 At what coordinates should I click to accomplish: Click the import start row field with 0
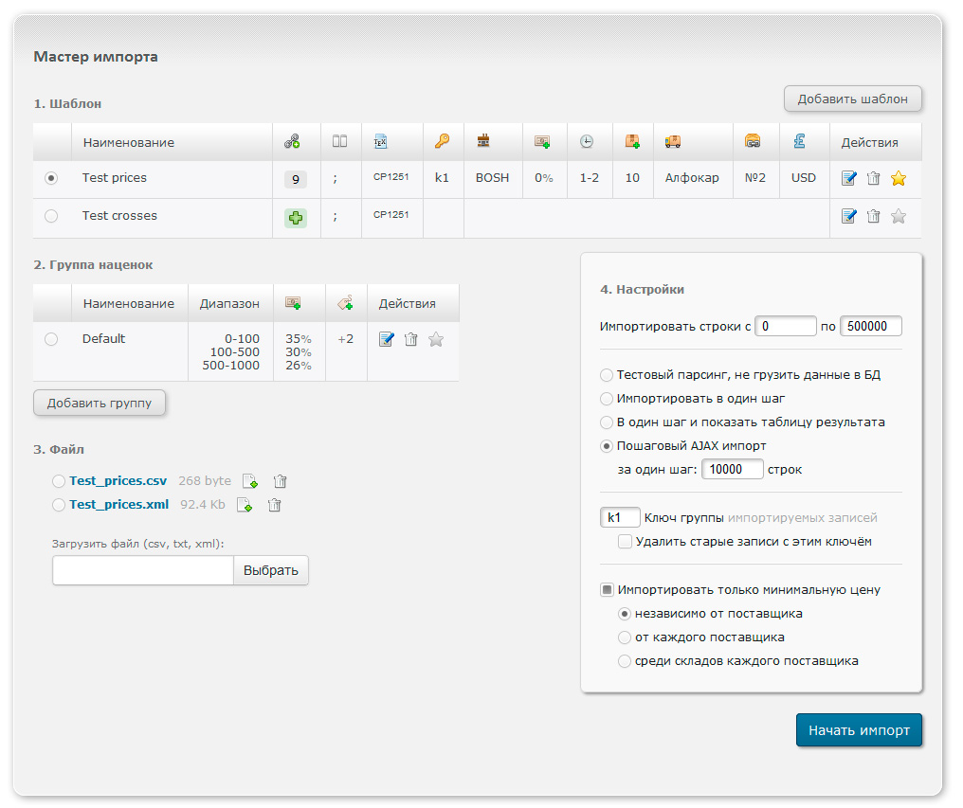pos(786,326)
